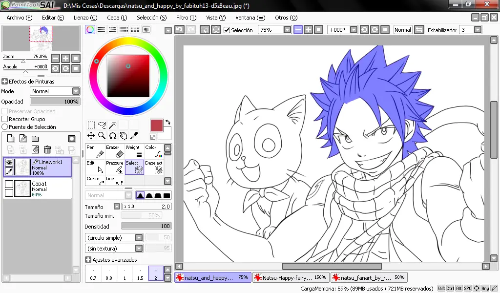Expand Efectos de Pinturas section
Screen dimensions: 500x293
[x=5, y=81]
